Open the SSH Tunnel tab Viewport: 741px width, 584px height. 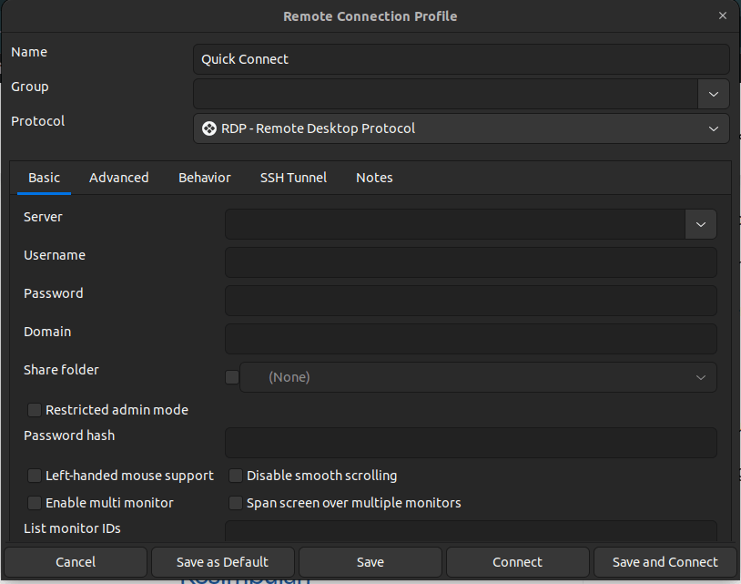(x=293, y=178)
